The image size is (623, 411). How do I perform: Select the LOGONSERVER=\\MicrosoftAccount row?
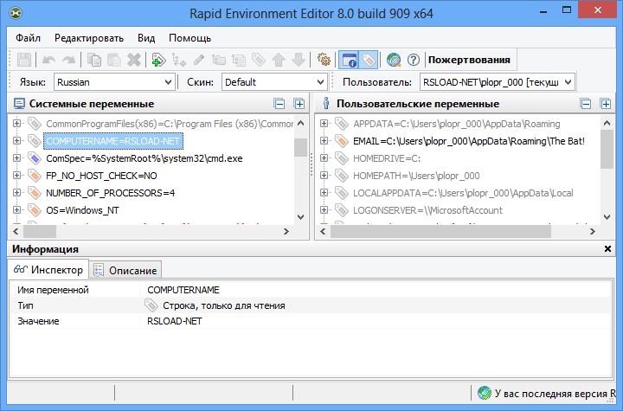point(427,210)
